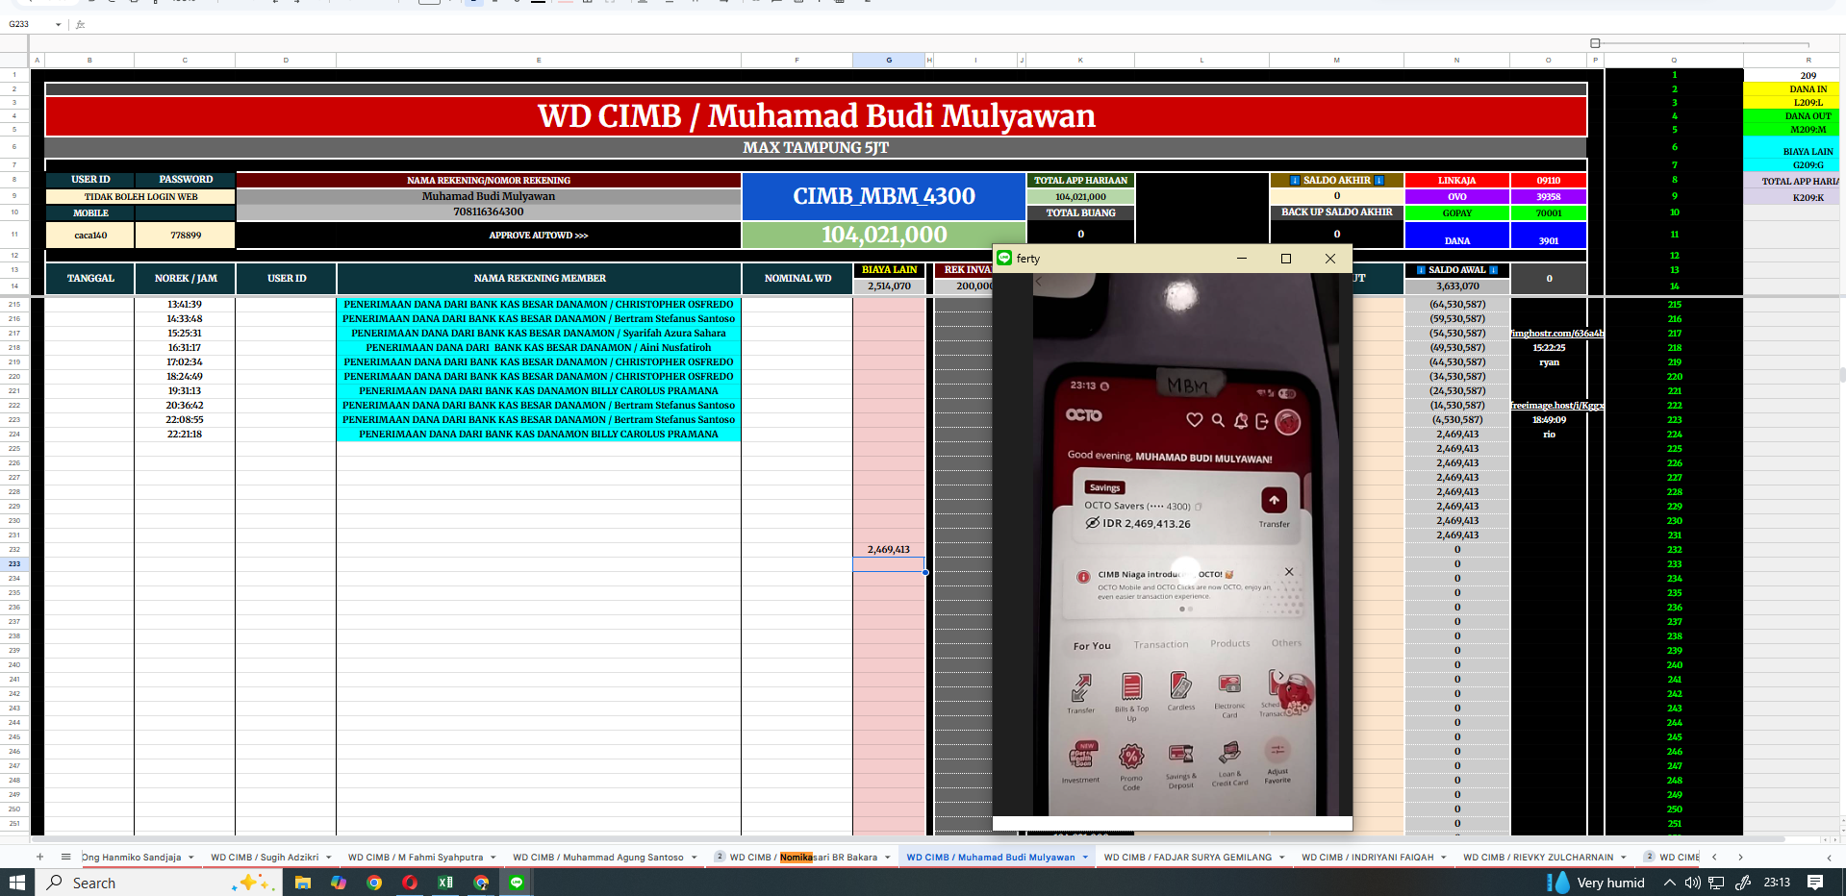Click the network icon in system tray
The image size is (1846, 896).
(x=1716, y=883)
